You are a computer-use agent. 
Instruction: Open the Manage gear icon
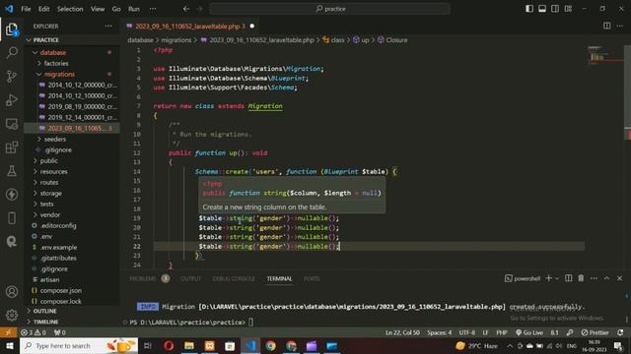[12, 315]
